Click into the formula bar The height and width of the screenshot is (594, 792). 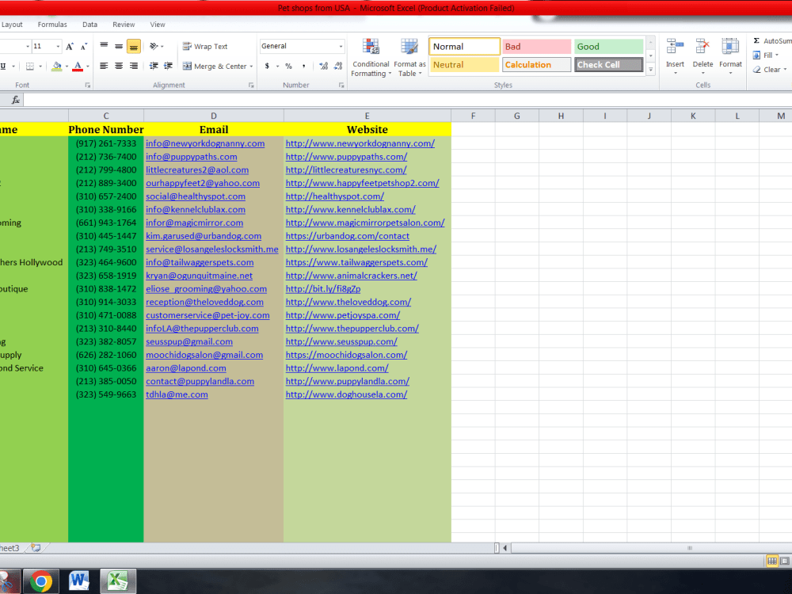click(407, 100)
